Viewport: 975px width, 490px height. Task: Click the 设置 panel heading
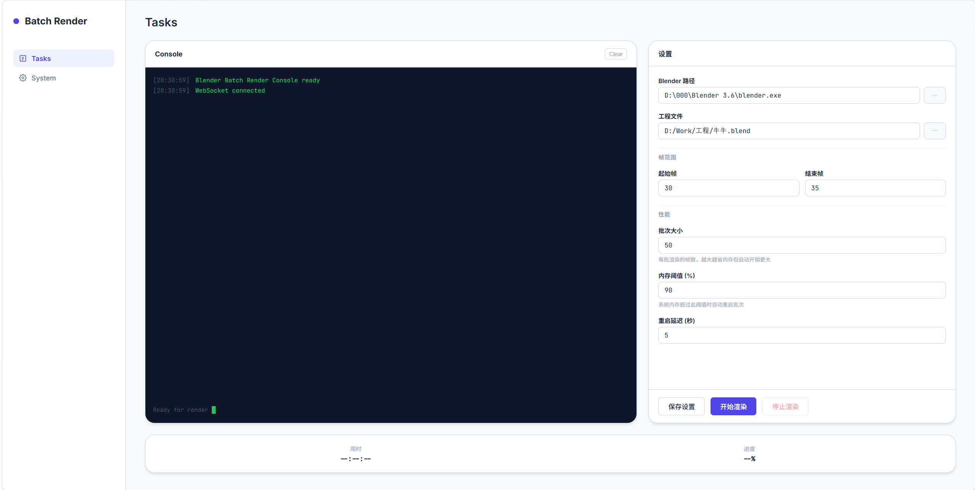tap(665, 54)
